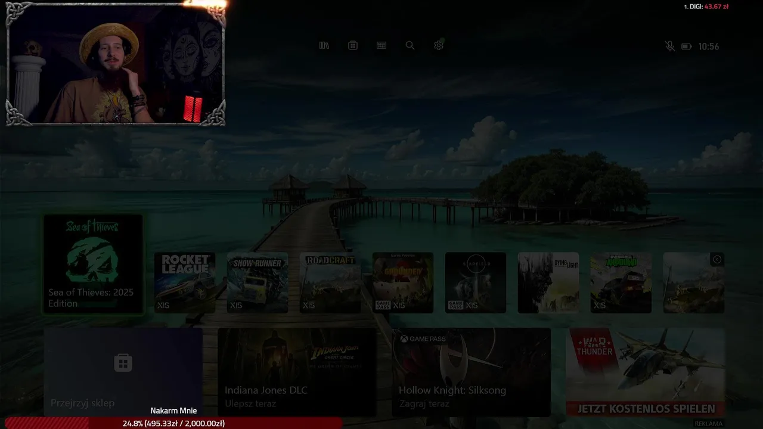
Task: Click the JETZT KOSTENLOS SPIELEN banner text
Action: (646, 409)
